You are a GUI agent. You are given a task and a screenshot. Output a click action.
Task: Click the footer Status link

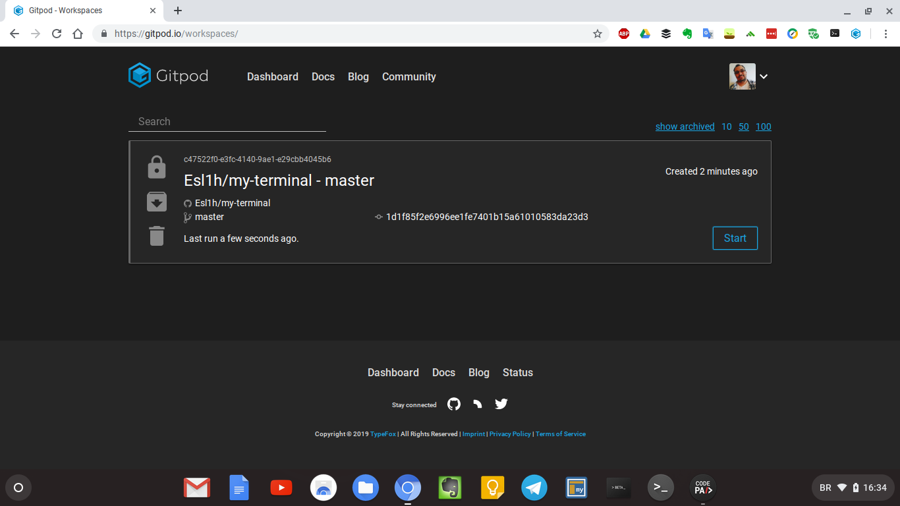pyautogui.click(x=518, y=372)
